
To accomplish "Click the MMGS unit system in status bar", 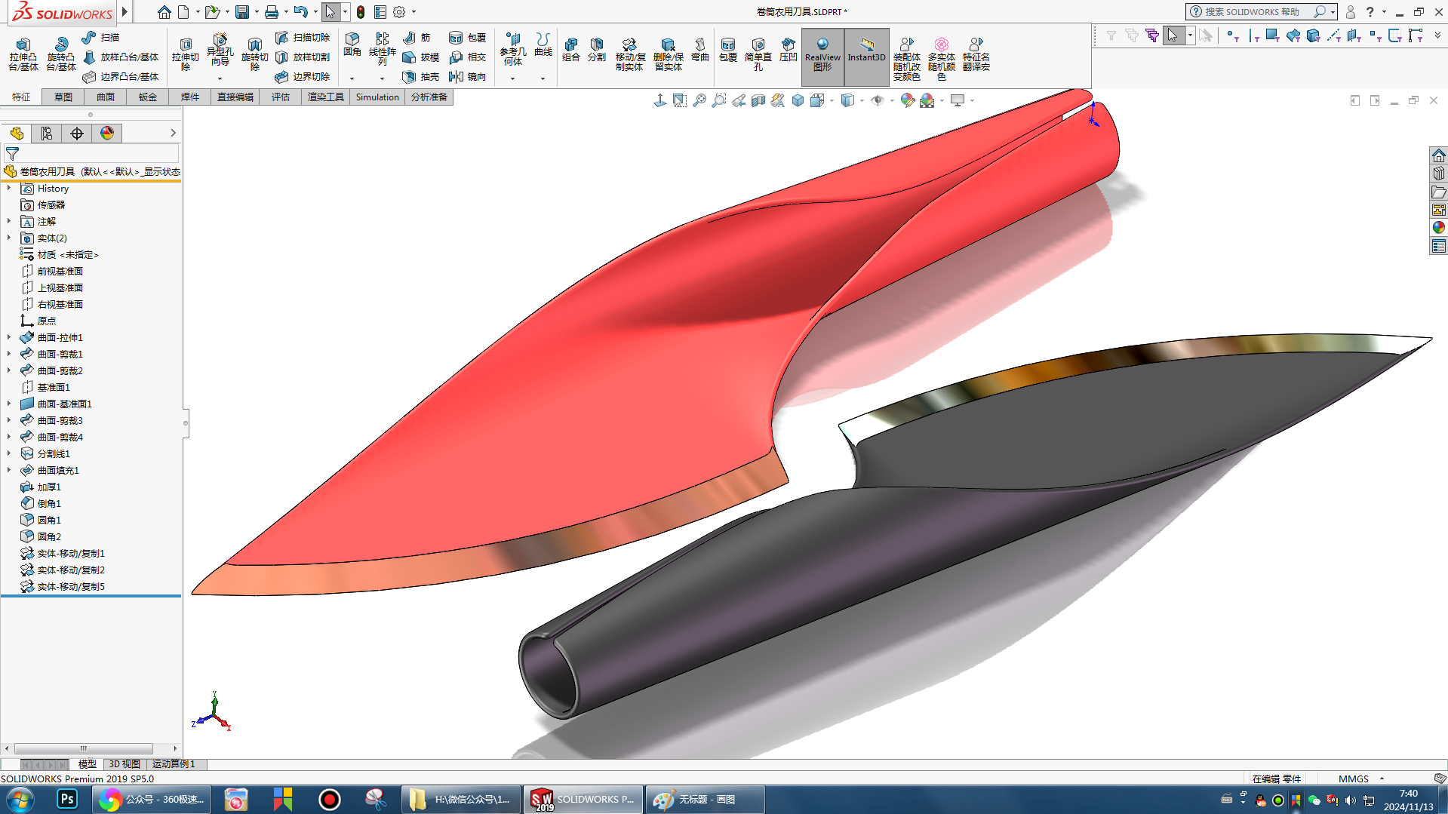I will pyautogui.click(x=1354, y=779).
